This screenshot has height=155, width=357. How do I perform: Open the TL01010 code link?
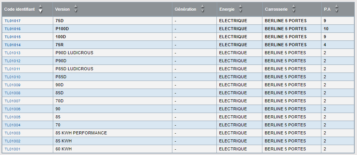(x=13, y=77)
